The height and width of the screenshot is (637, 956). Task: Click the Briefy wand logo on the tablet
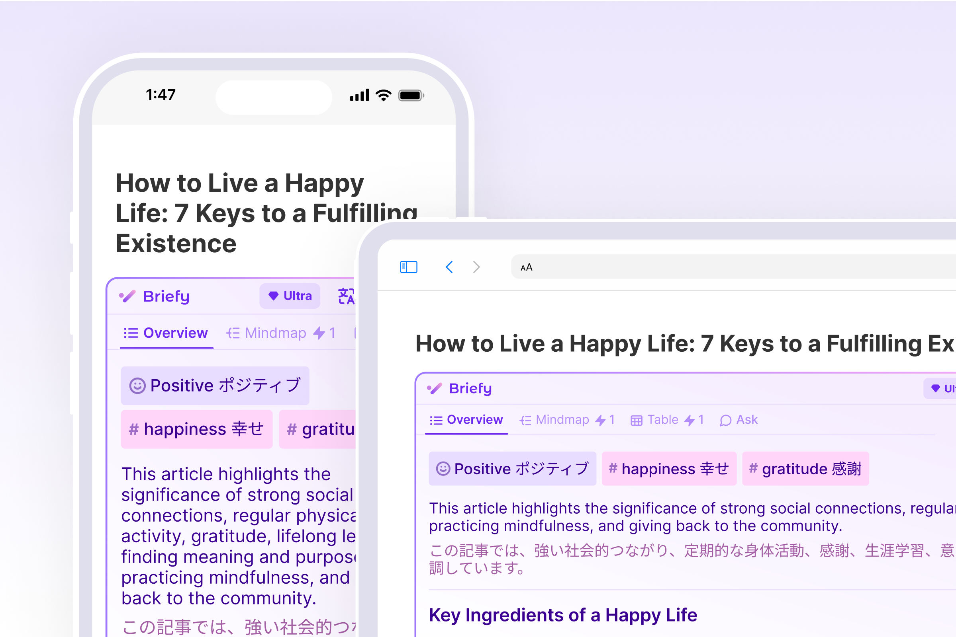[x=434, y=388]
